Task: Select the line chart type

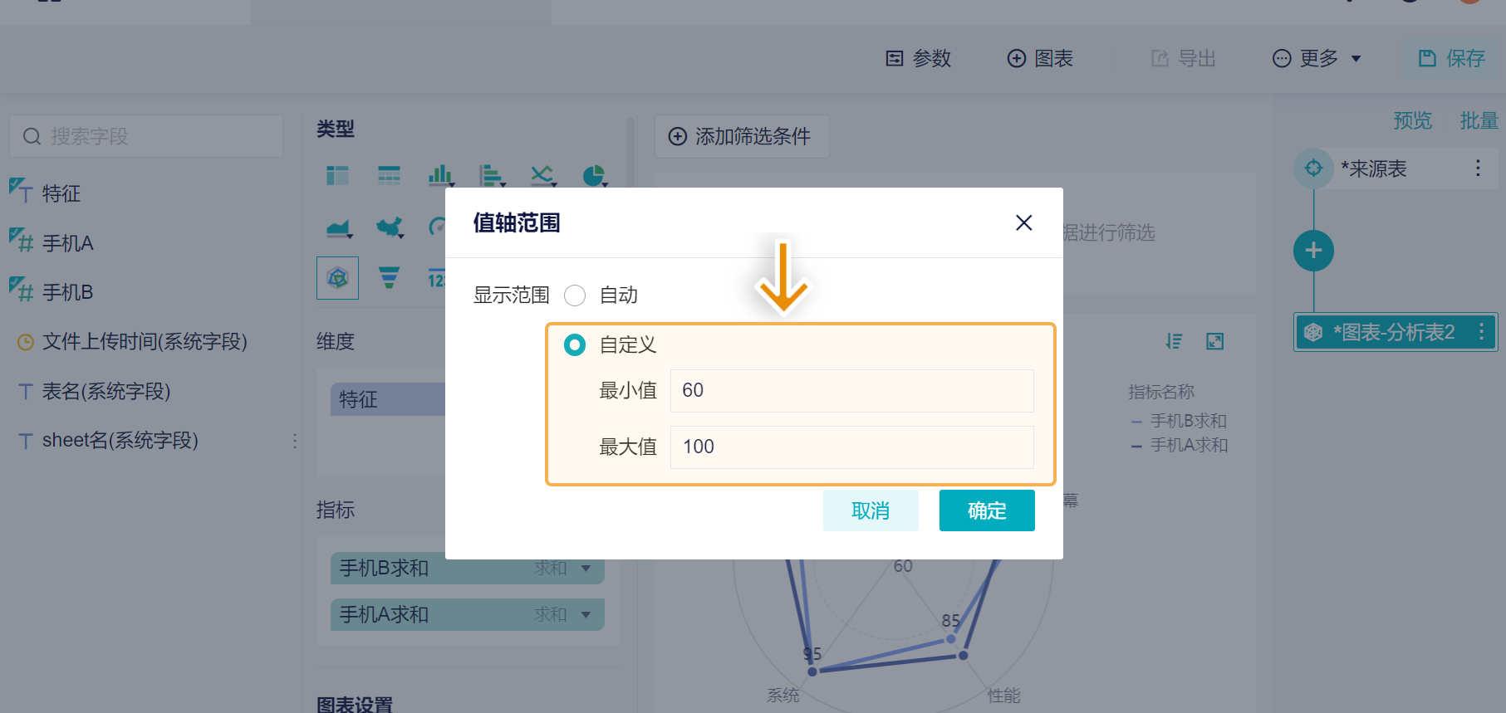Action: 543,175
